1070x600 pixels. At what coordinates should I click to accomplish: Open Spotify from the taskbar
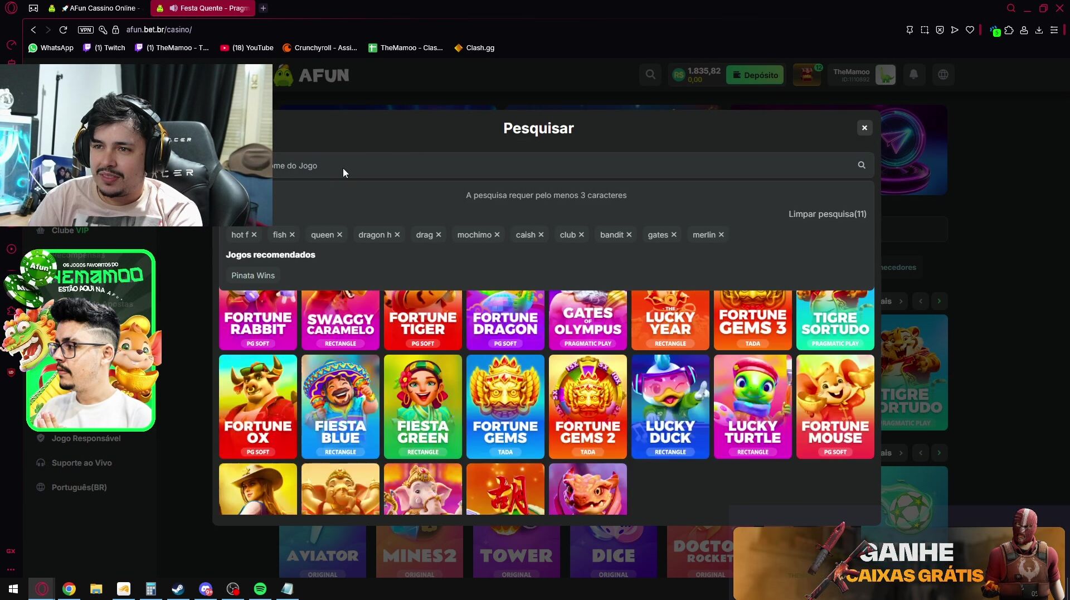[260, 589]
